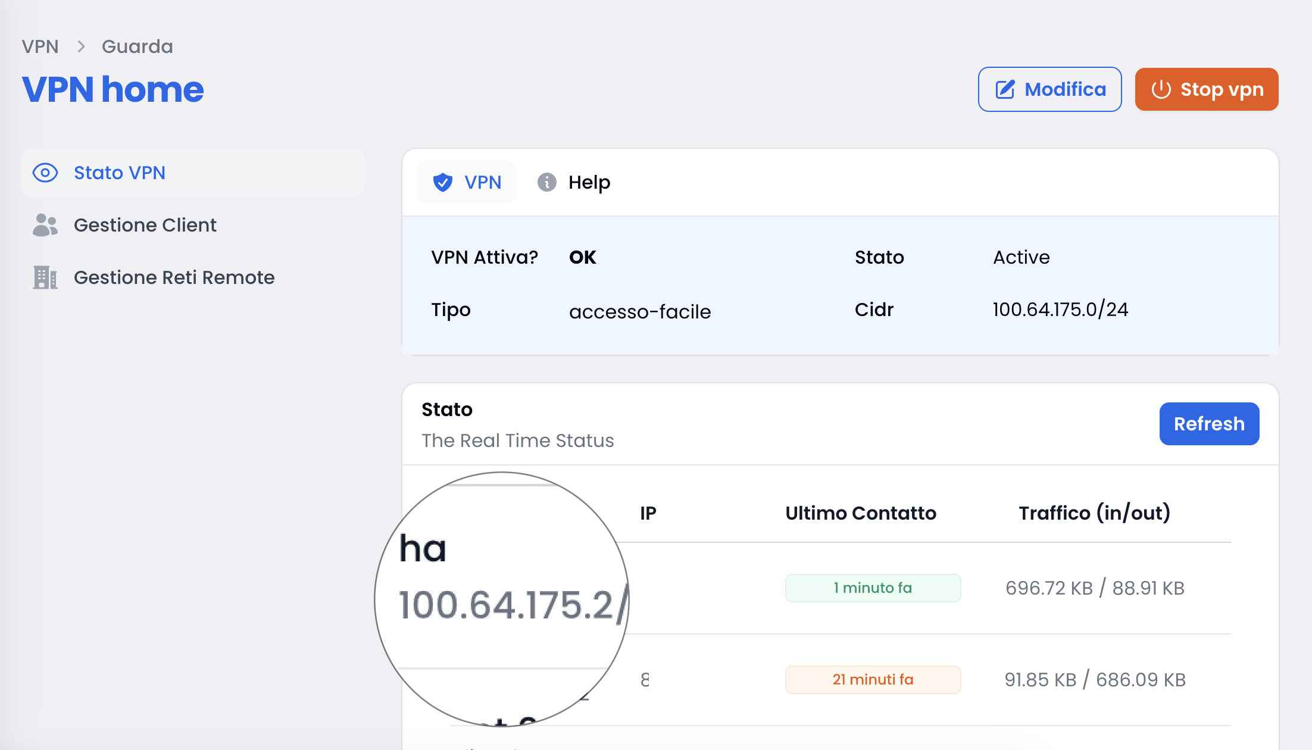Click the breadcrumb chevron separator
1312x750 pixels.
[82, 46]
